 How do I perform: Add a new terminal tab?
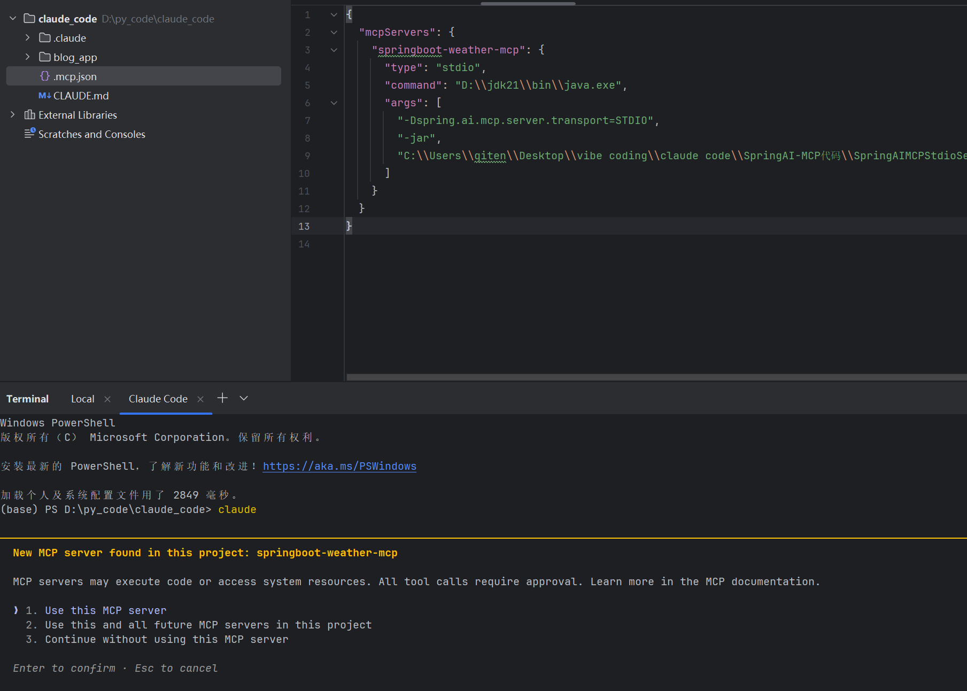tap(222, 398)
